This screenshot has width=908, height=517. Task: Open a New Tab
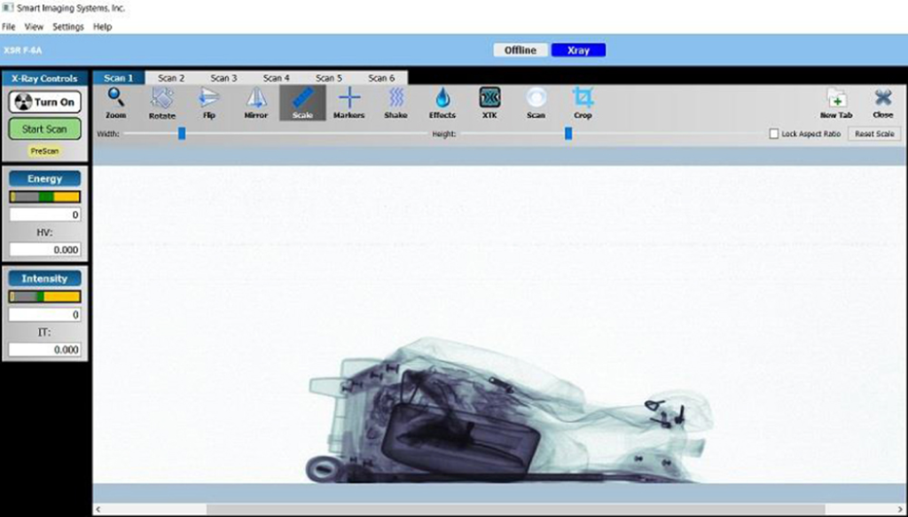(x=834, y=102)
